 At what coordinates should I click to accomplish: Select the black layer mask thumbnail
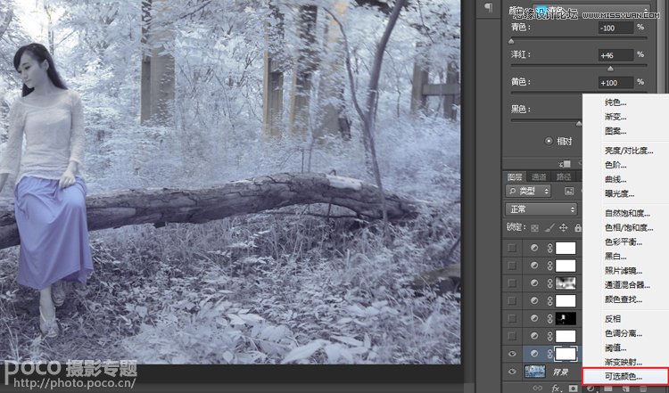pos(566,318)
